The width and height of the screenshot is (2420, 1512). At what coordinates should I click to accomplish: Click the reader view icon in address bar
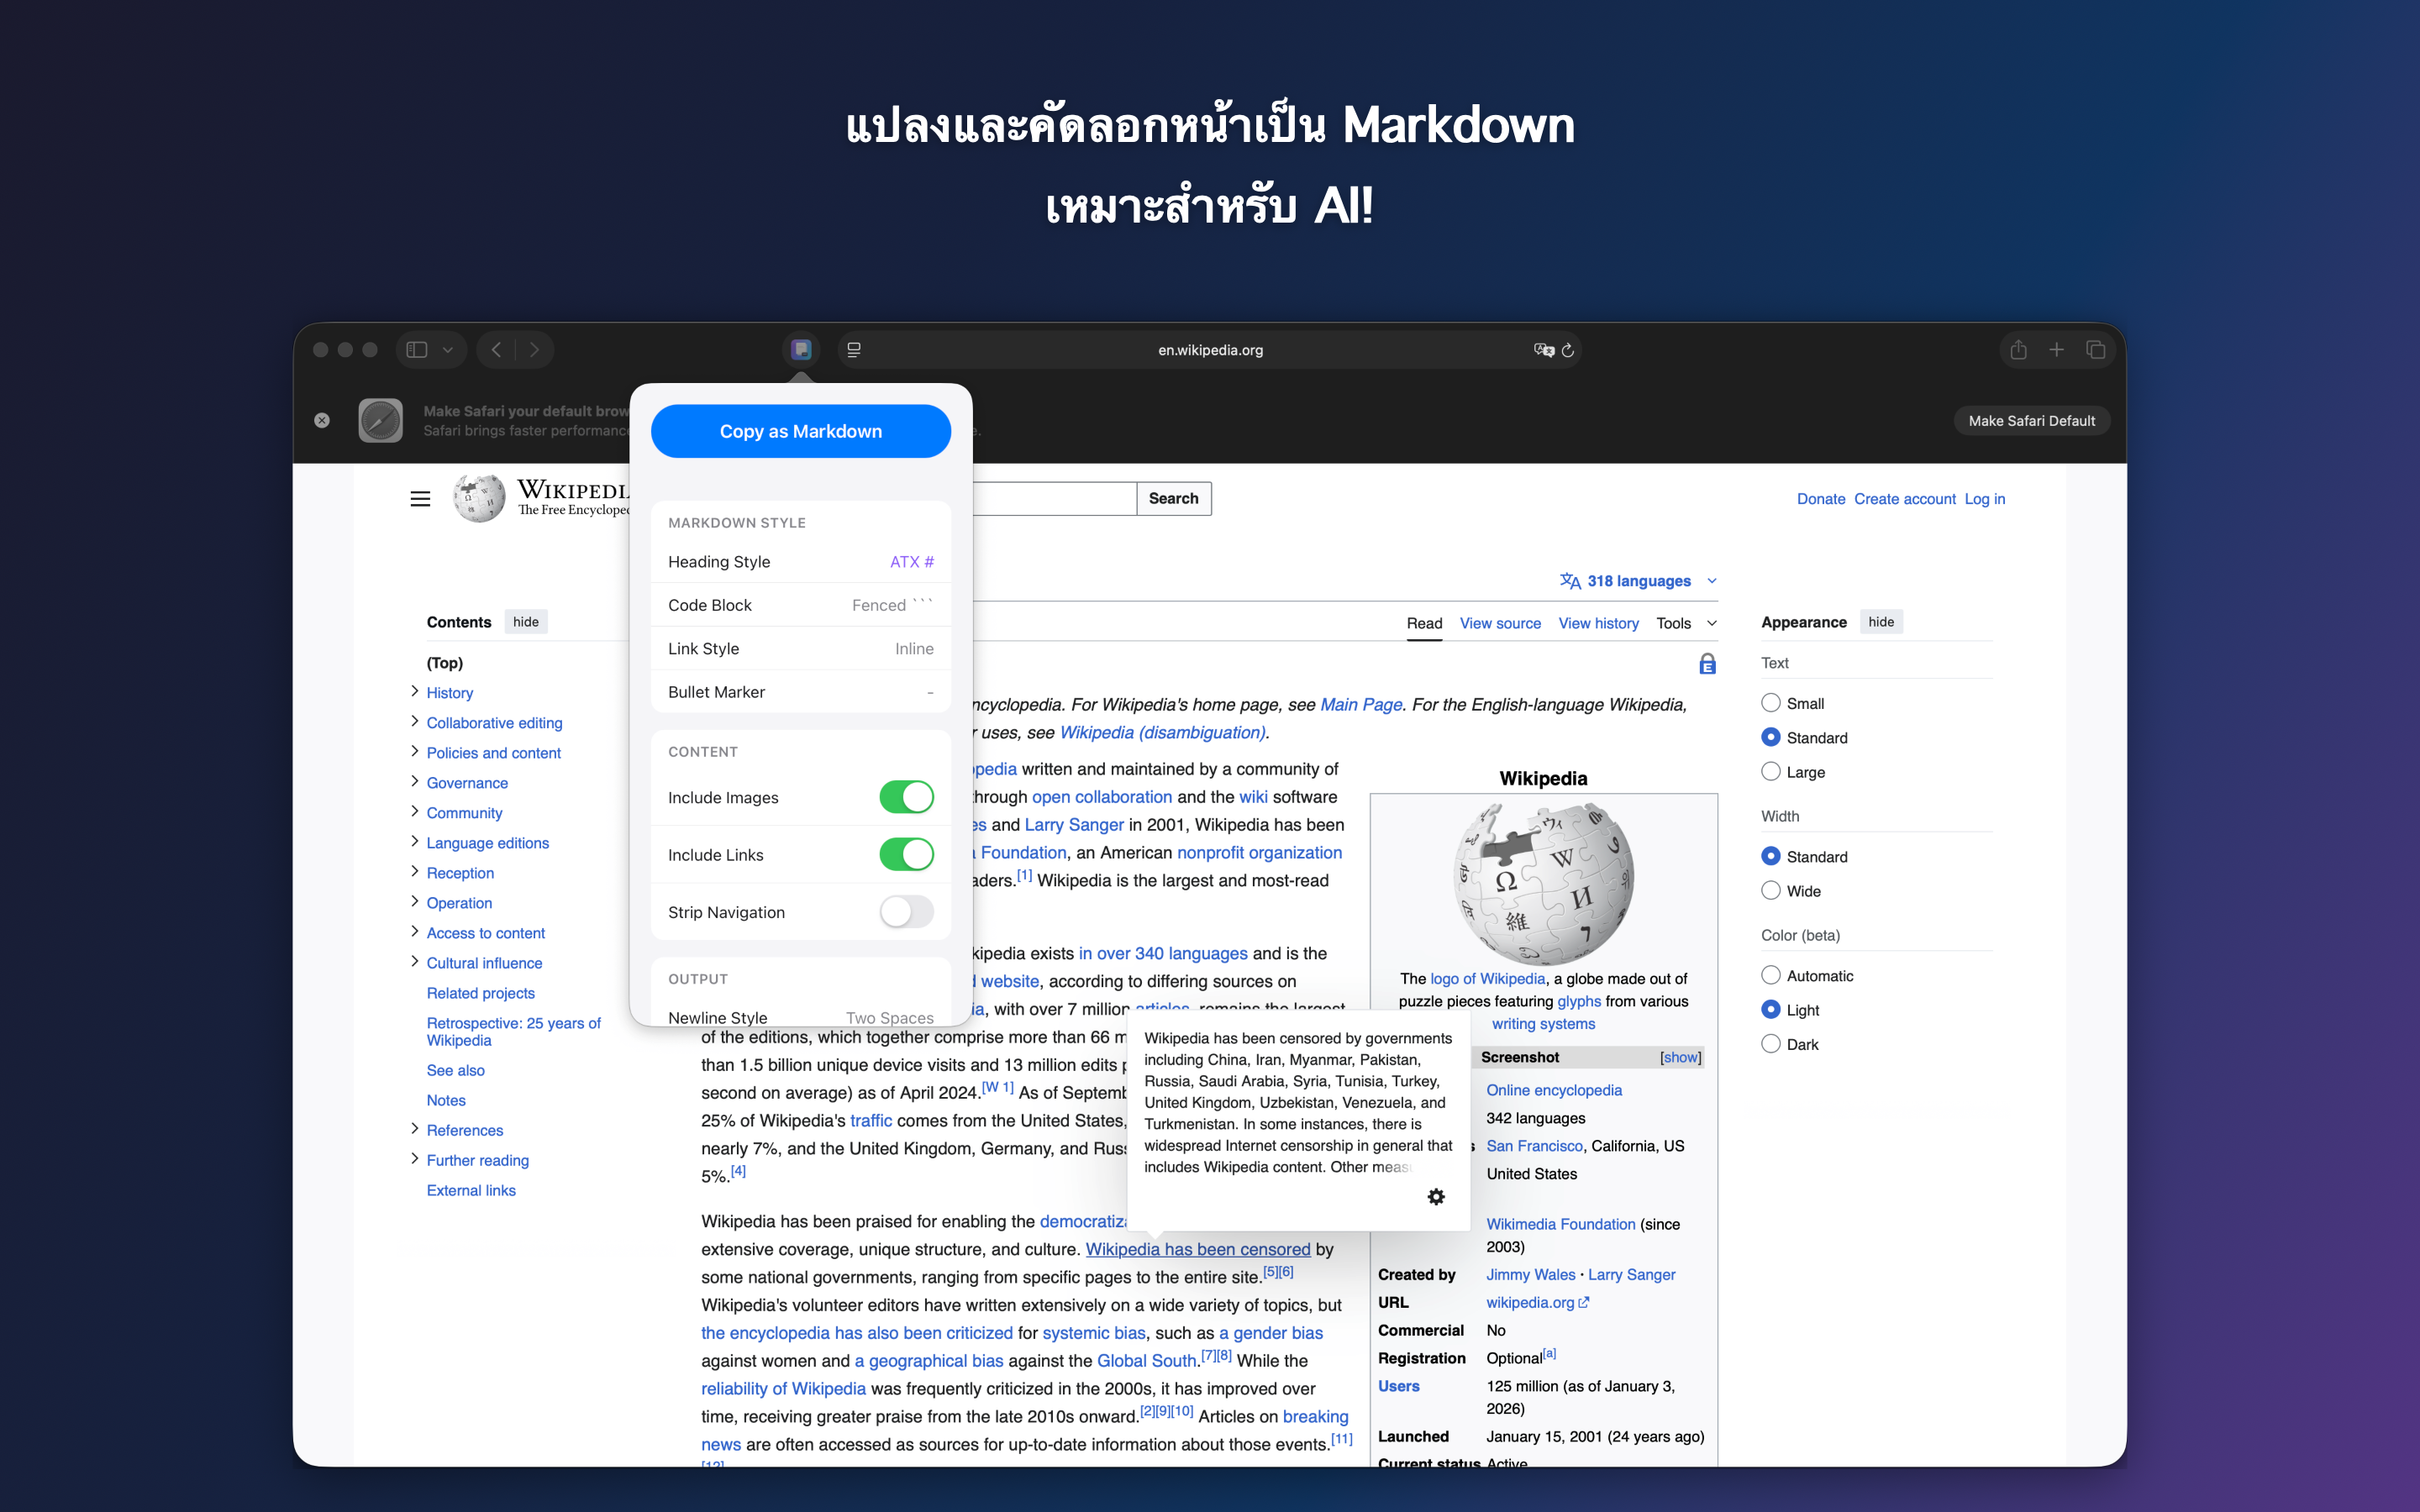[x=854, y=350]
